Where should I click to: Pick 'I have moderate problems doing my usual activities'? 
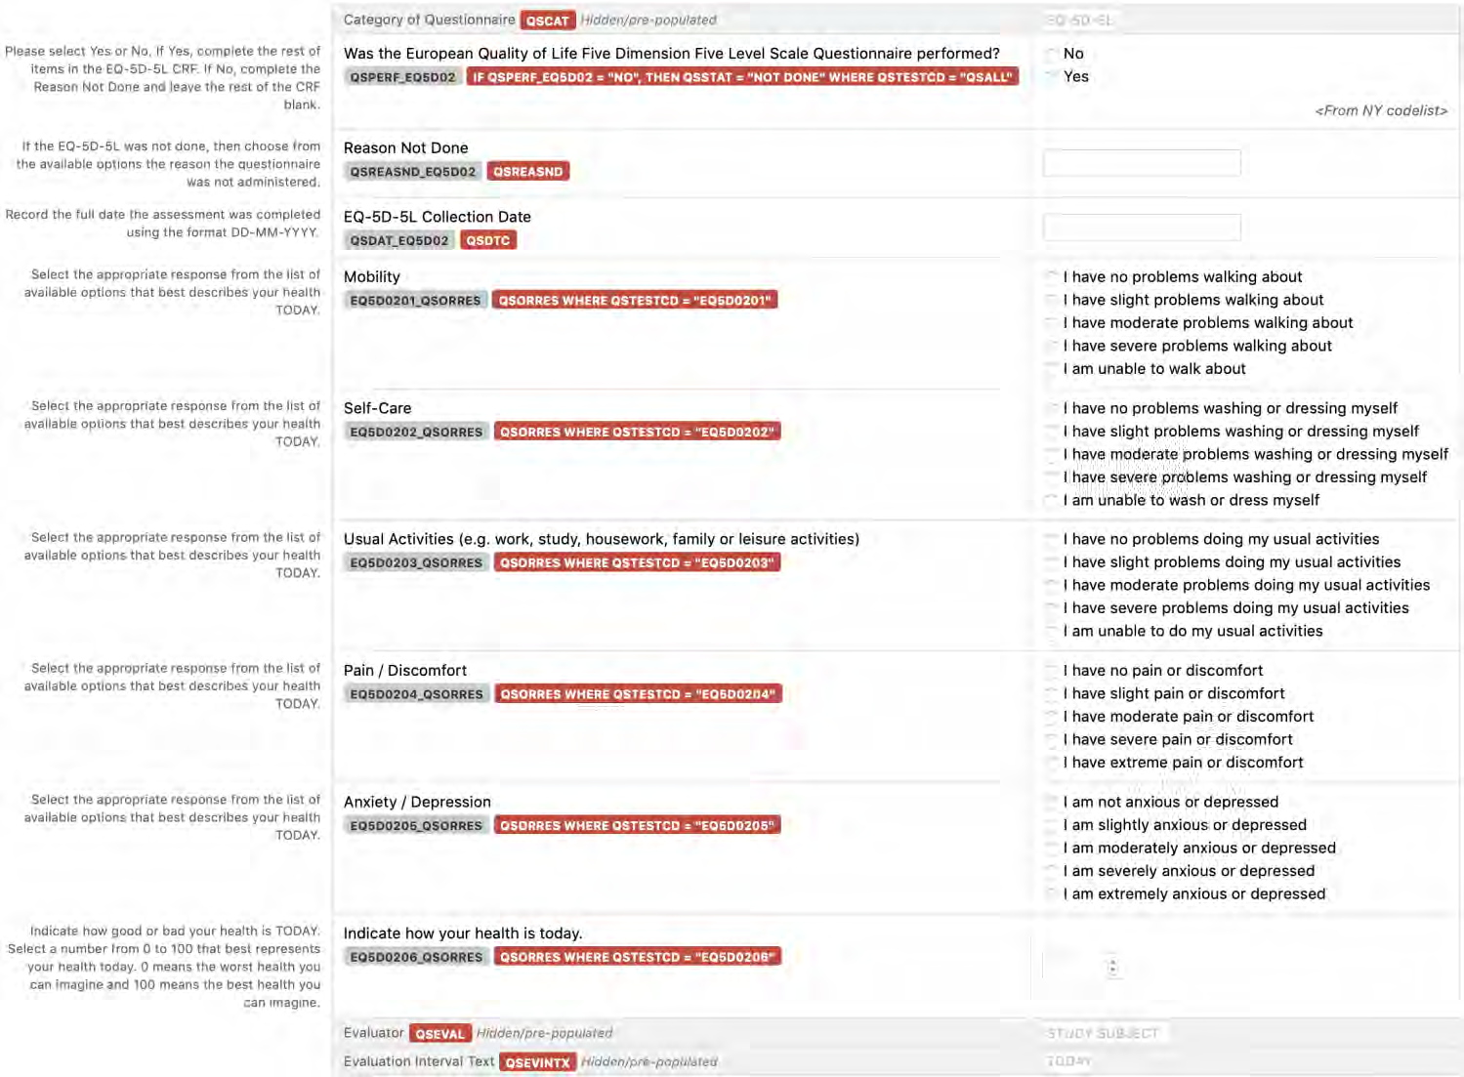pos(1052,585)
